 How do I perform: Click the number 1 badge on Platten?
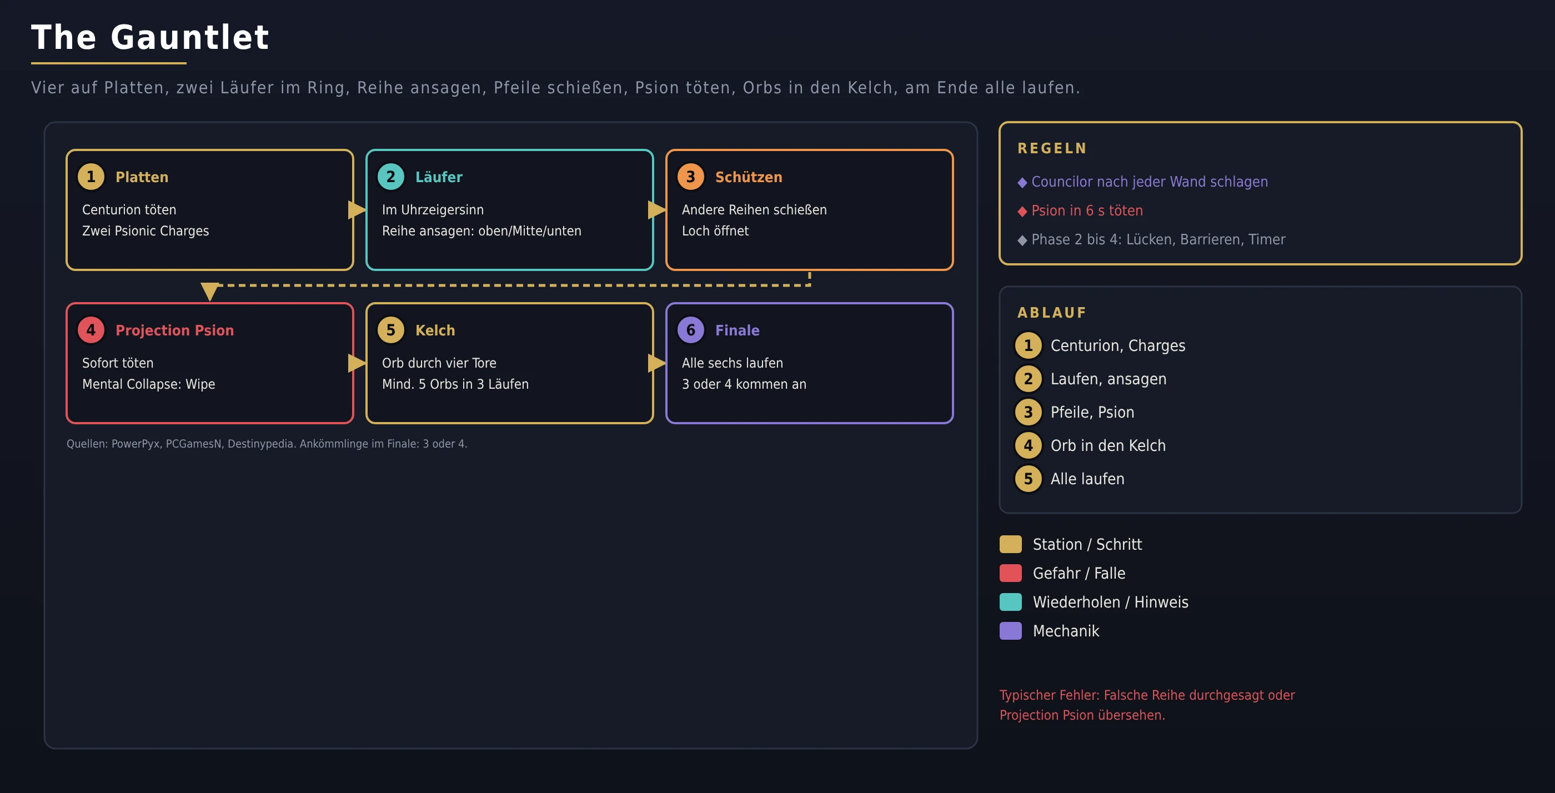pyautogui.click(x=91, y=177)
